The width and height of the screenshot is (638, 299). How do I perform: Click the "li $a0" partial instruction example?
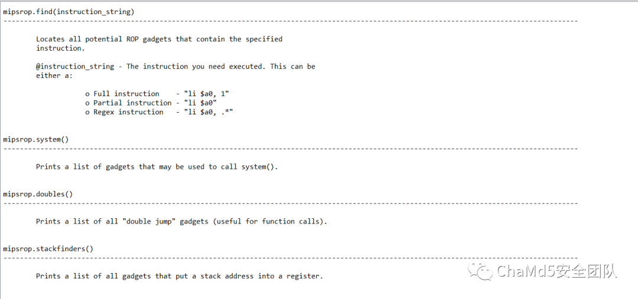pos(200,103)
